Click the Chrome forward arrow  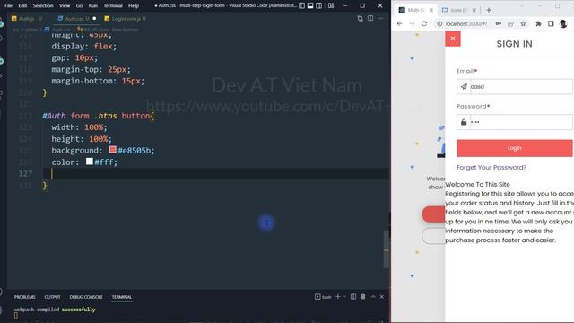click(x=412, y=24)
